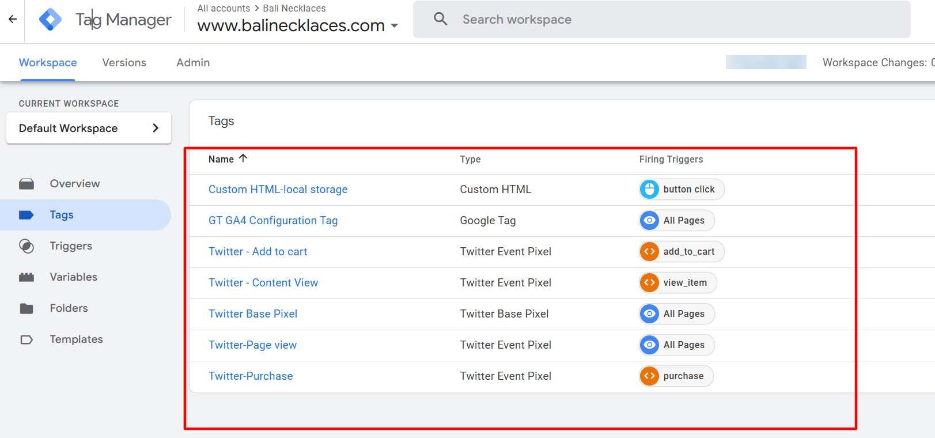935x438 pixels.
Task: Sort tags by Name column arrow
Action: [x=243, y=158]
